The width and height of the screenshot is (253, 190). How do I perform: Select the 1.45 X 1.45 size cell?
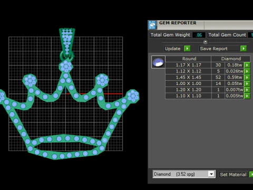(188, 77)
